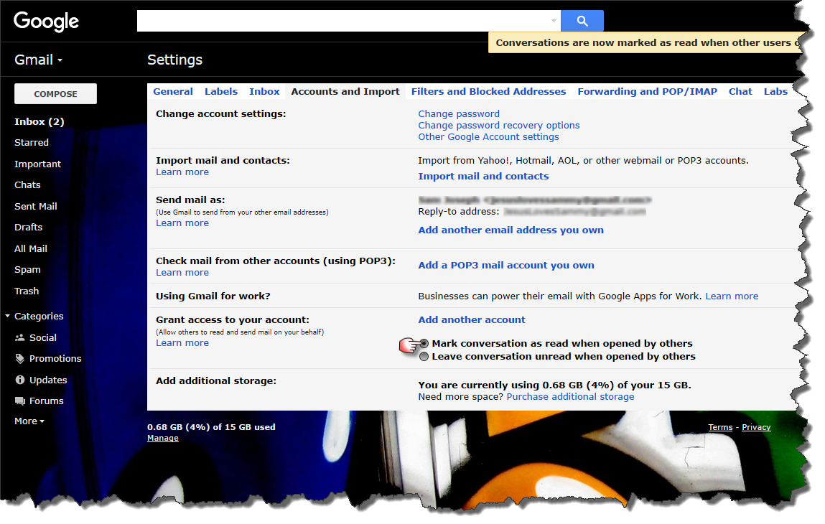Image resolution: width=825 pixels, height=524 pixels.
Task: Open Learn more about Google Apps for Work
Action: (x=732, y=296)
